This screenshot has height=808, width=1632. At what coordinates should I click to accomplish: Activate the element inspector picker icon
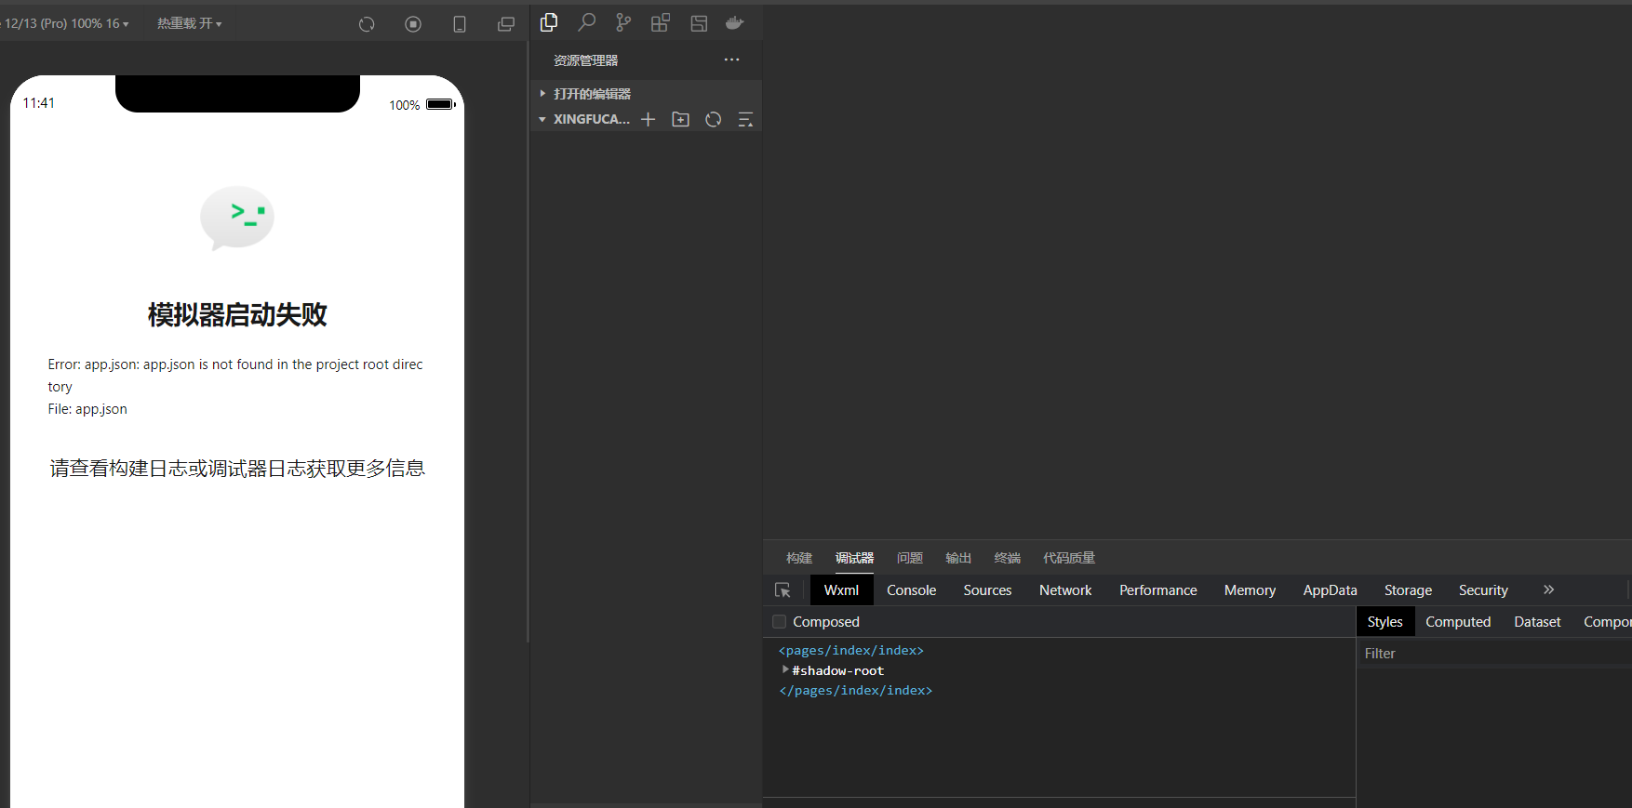[x=783, y=590]
